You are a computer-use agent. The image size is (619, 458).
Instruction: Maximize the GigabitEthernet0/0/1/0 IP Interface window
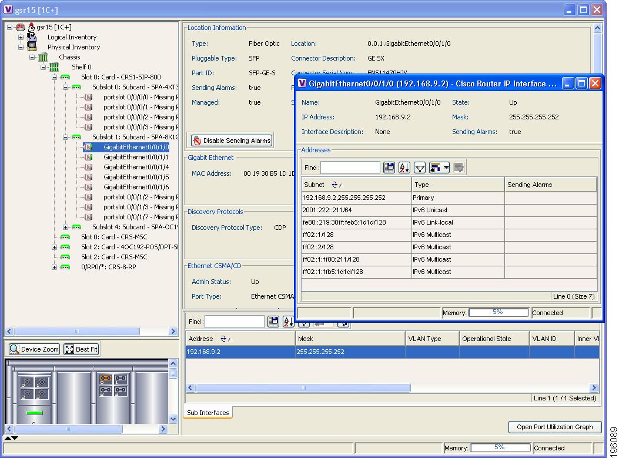pos(581,83)
